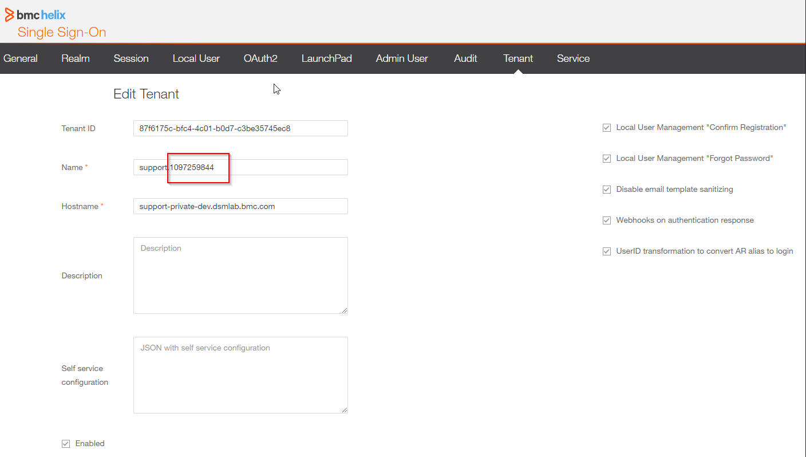
Task: Toggle Disable email template sanitizing checkbox
Action: tap(607, 190)
